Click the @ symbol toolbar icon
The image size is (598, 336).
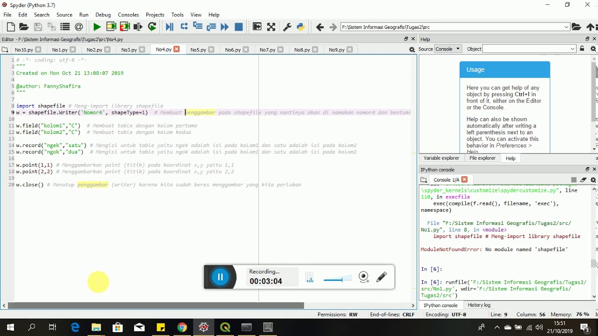coord(78,27)
